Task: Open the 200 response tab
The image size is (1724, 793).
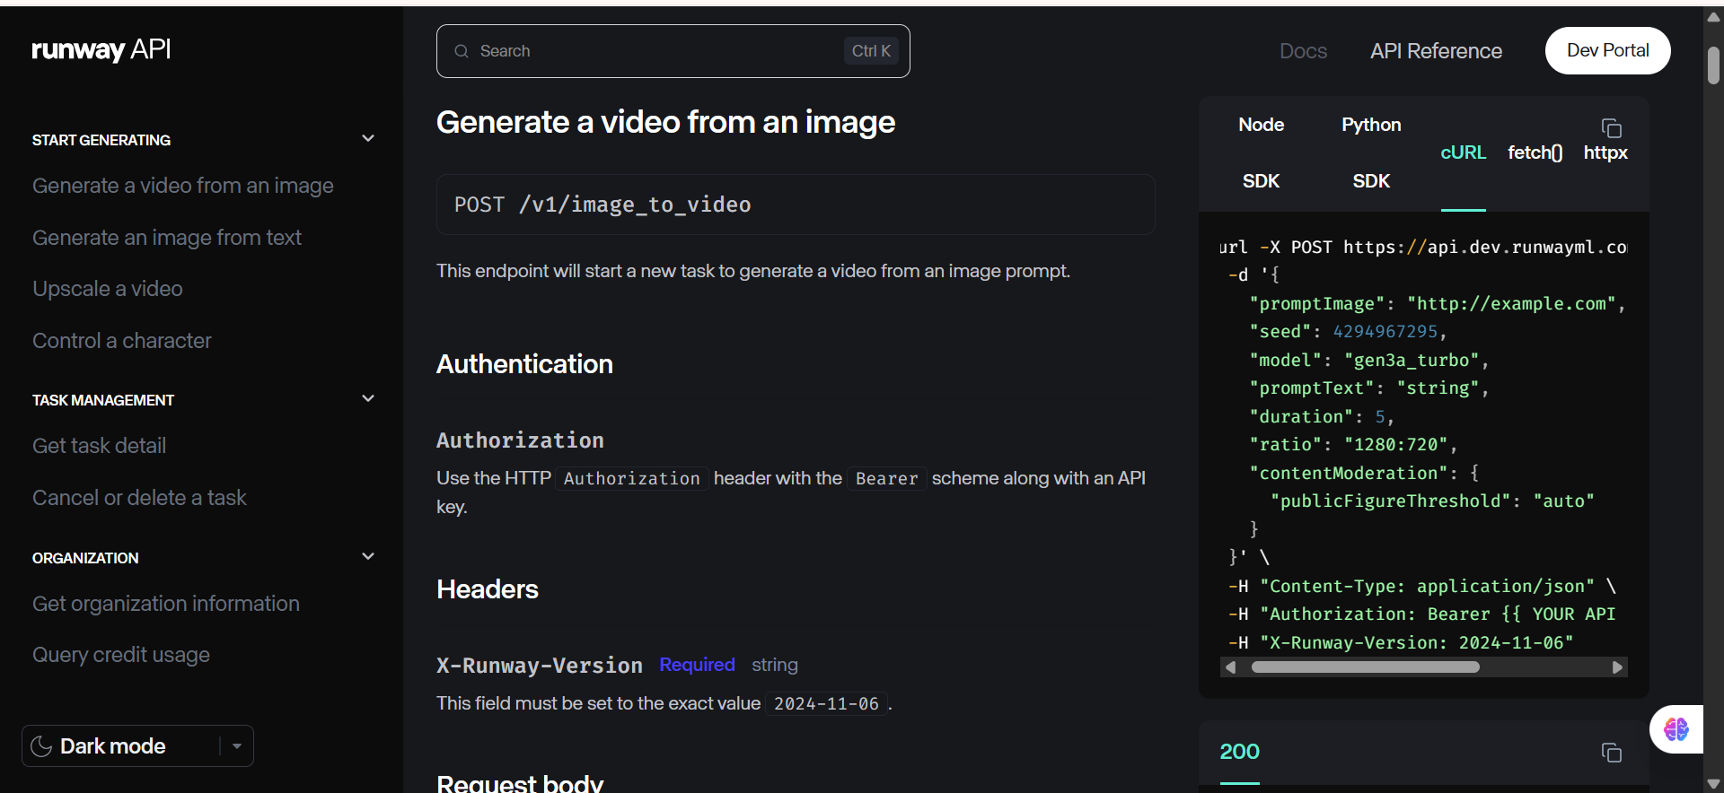Action: [x=1239, y=752]
